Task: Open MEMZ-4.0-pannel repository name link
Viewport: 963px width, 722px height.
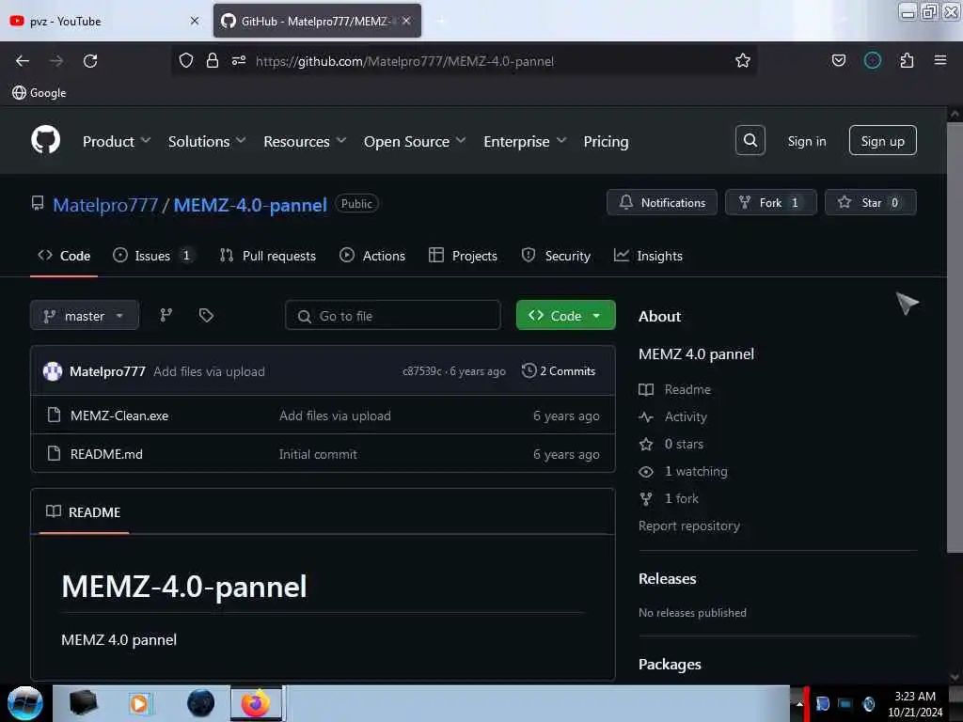Action: (250, 204)
